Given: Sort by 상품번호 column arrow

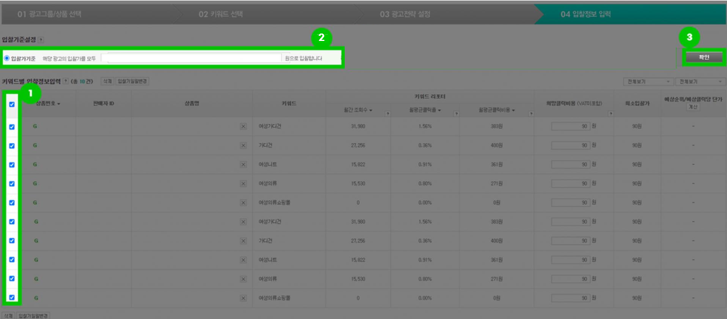Looking at the screenshot, I should coord(58,104).
